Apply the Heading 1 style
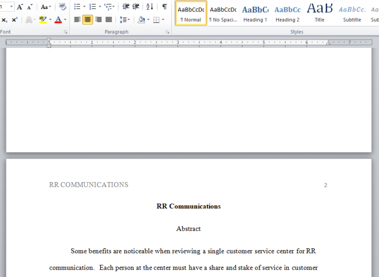Viewport: 379px width, 277px height. (255, 13)
